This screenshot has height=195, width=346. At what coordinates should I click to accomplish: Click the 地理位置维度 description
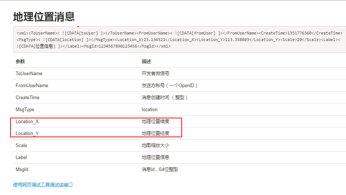156,121
